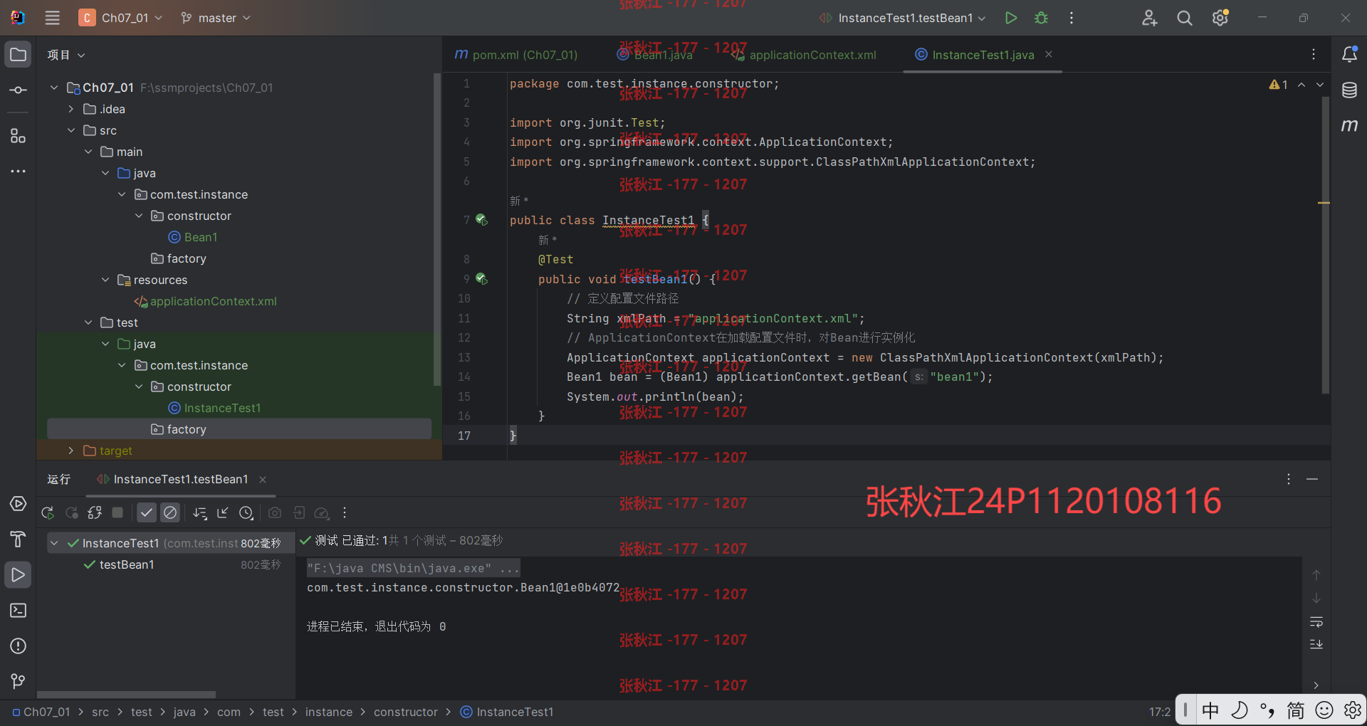Switch to Bean1.java tab
The height and width of the screenshot is (726, 1367).
(655, 55)
